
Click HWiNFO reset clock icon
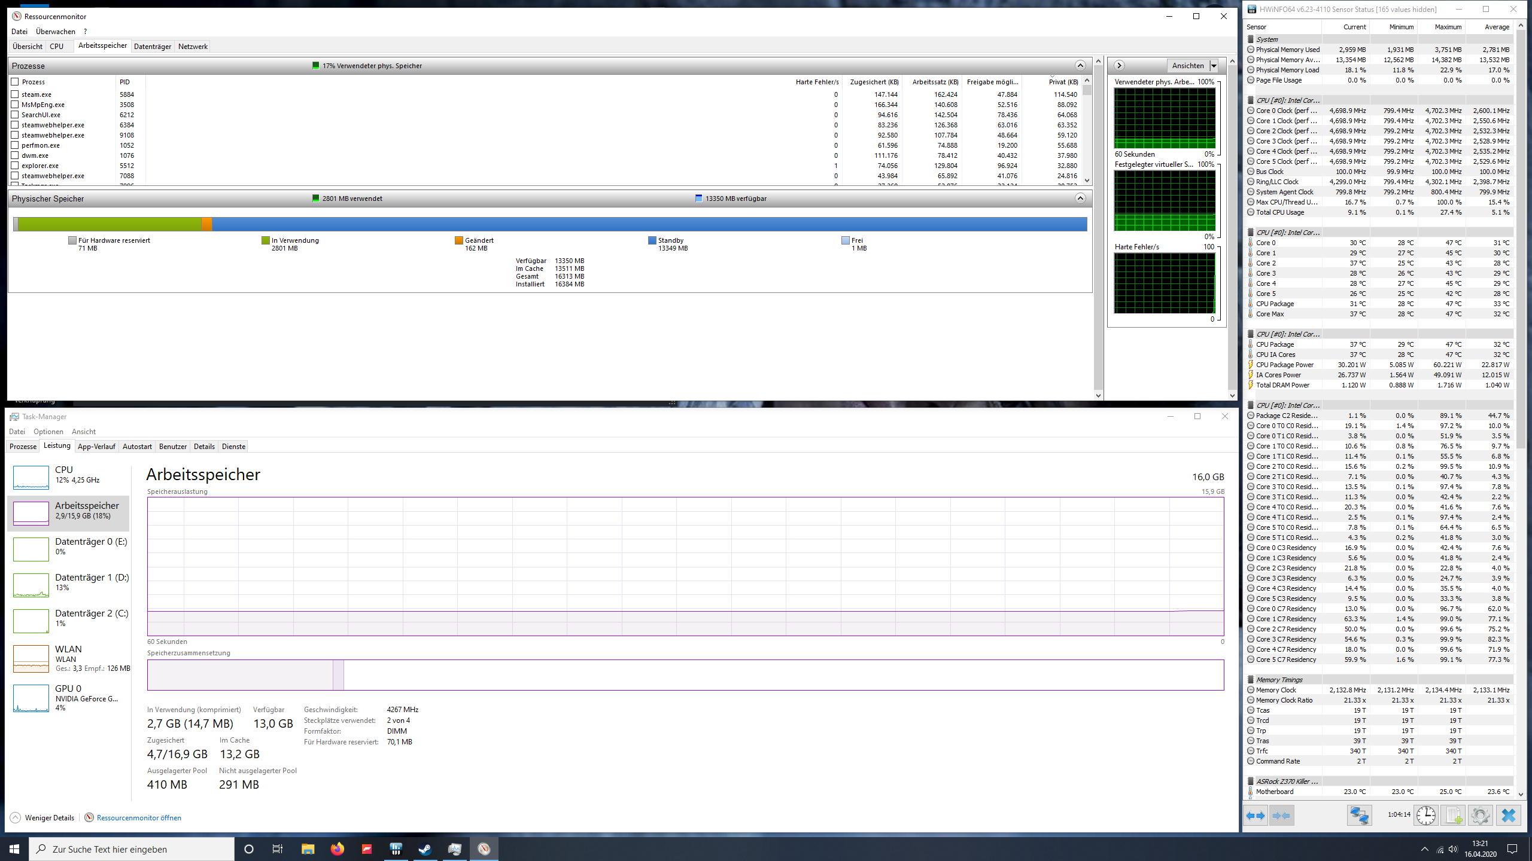pos(1425,816)
